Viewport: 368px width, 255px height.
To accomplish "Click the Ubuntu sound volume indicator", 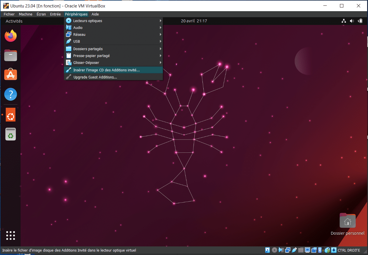I will click(x=352, y=21).
